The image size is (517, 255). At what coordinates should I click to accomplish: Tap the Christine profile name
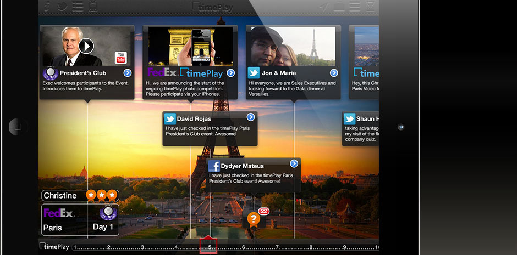(60, 196)
